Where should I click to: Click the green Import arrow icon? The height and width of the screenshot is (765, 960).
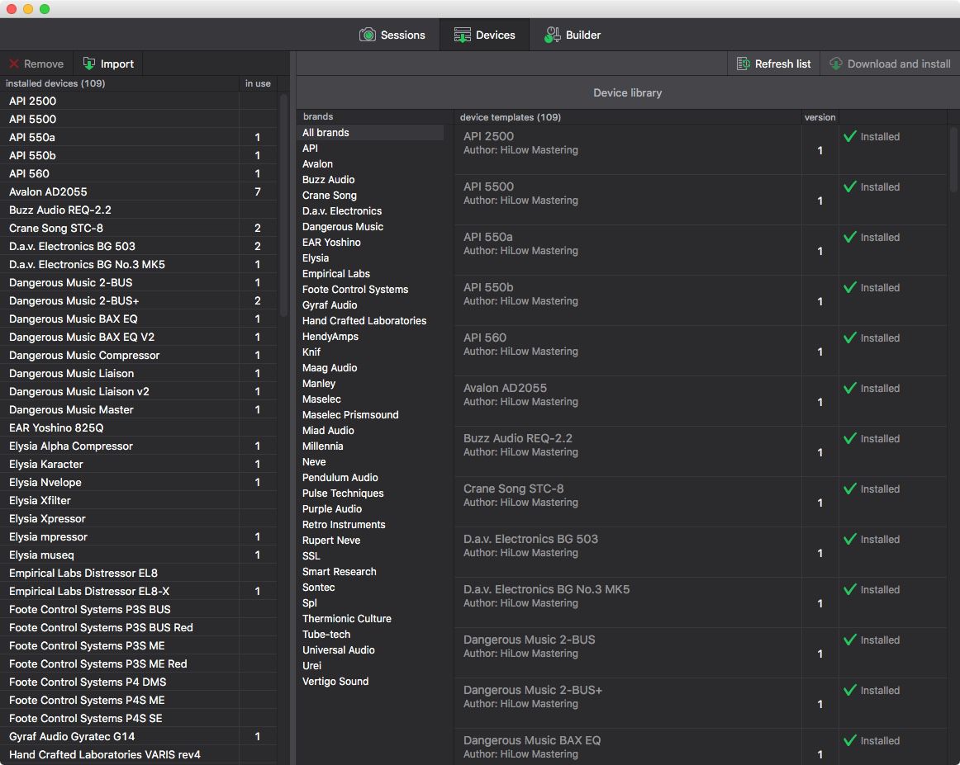coord(88,64)
